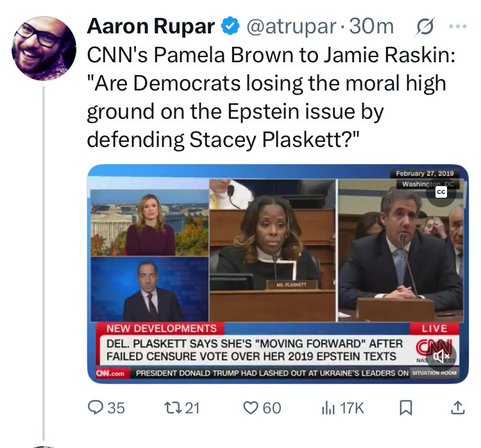Click the reply speech bubble icon

tap(95, 407)
